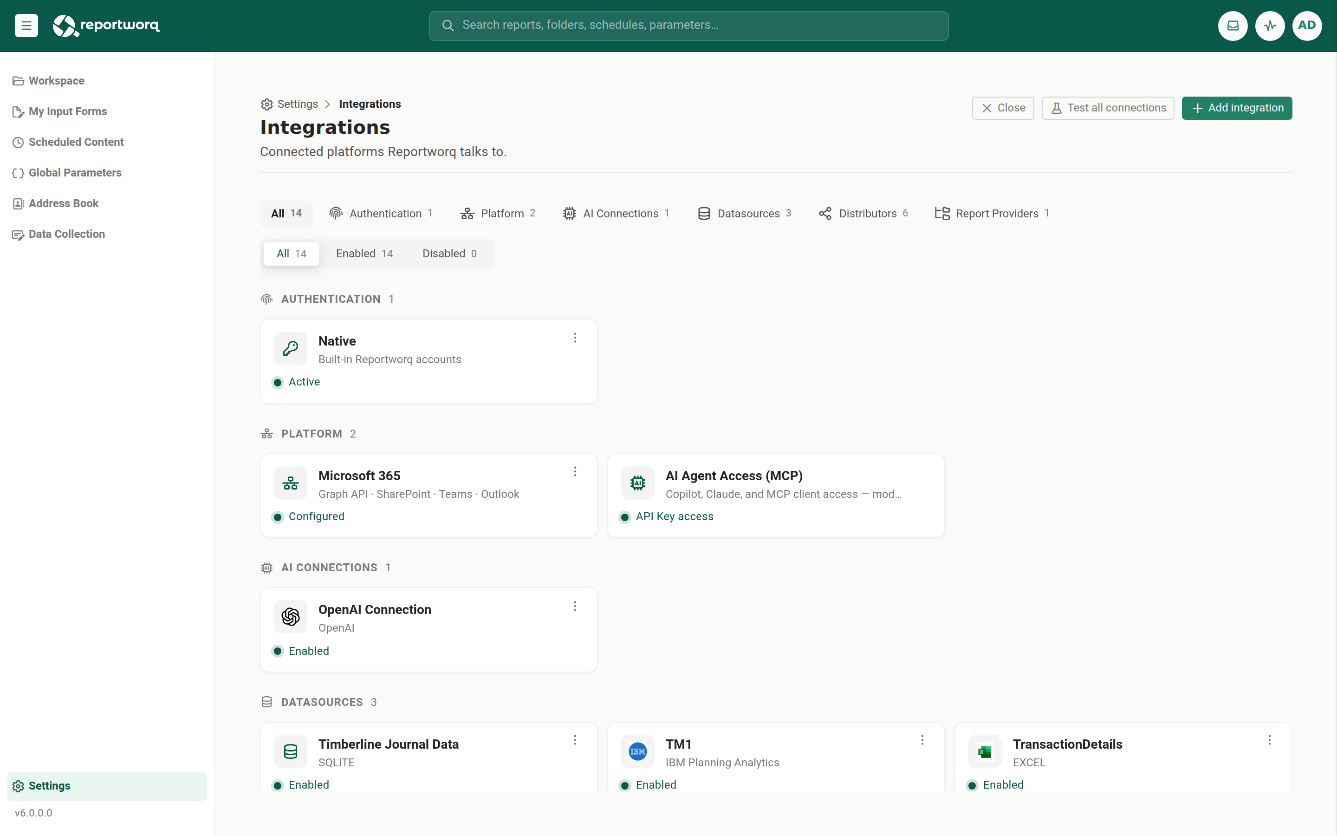Image resolution: width=1337 pixels, height=836 pixels.
Task: Open the activity pulse icon
Action: [x=1270, y=26]
